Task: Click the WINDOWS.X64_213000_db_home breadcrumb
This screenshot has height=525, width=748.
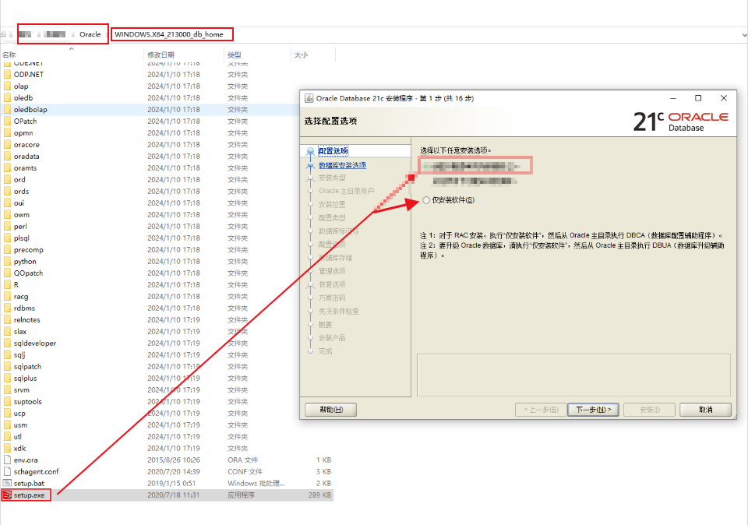Action: pyautogui.click(x=169, y=34)
